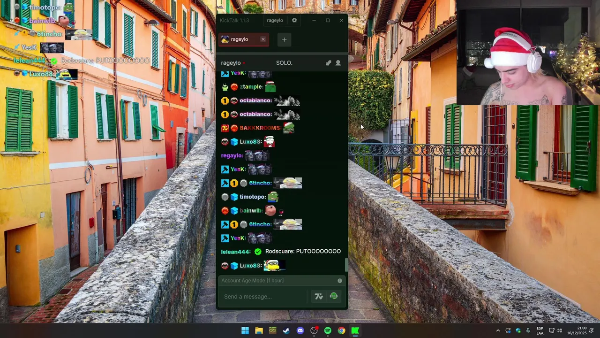Click Account Age Mode info icon
Viewport: 600px width, 338px height.
click(x=340, y=281)
